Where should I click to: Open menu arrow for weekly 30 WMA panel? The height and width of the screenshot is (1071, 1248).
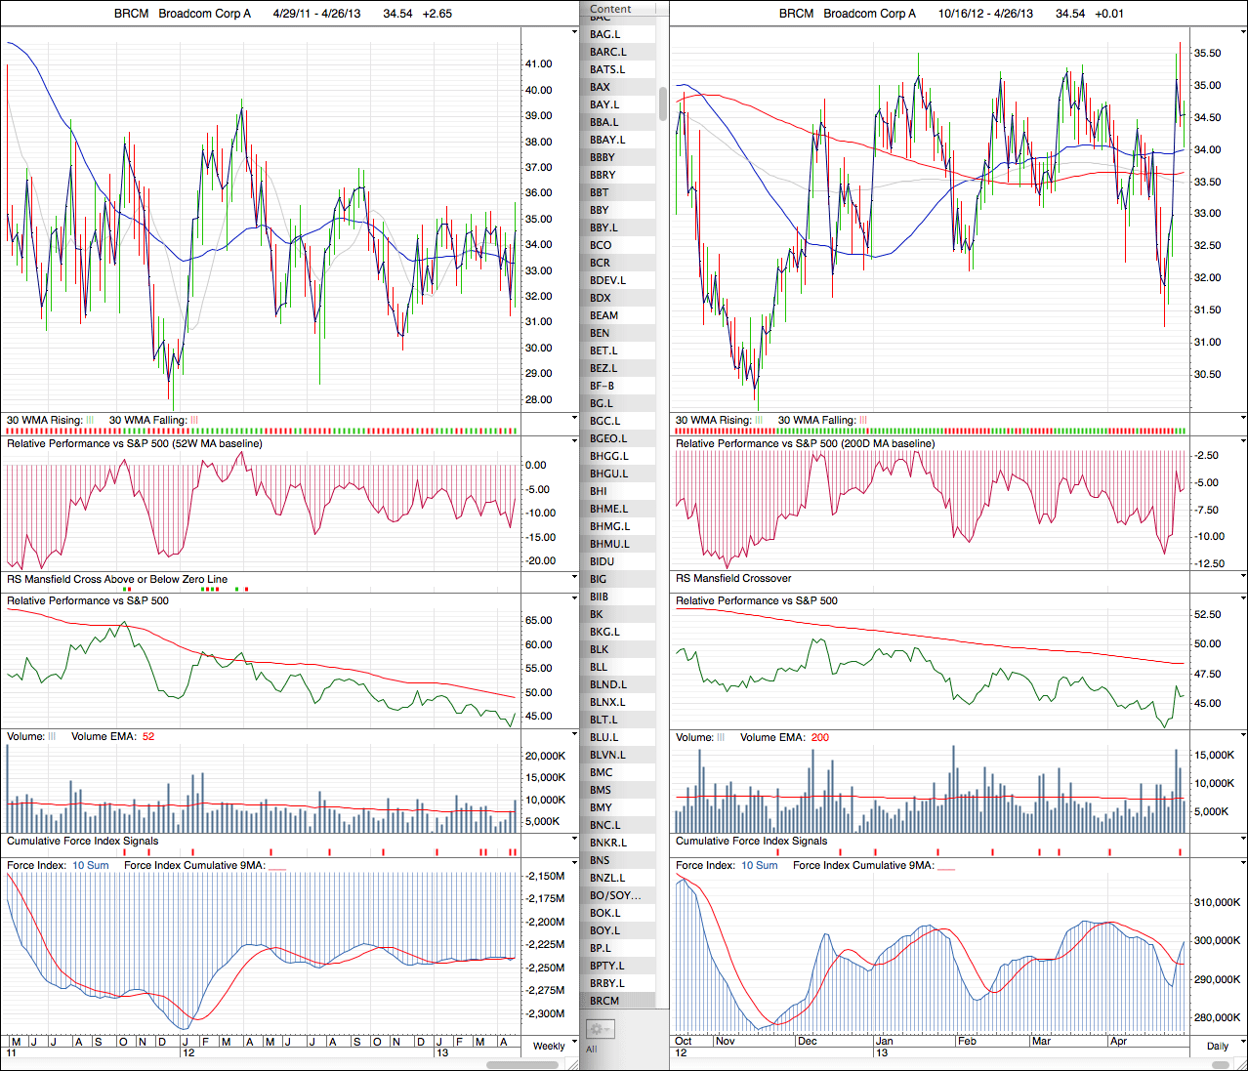pyautogui.click(x=574, y=419)
